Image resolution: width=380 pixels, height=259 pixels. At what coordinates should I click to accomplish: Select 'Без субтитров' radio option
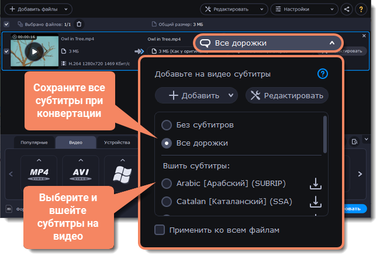(167, 125)
